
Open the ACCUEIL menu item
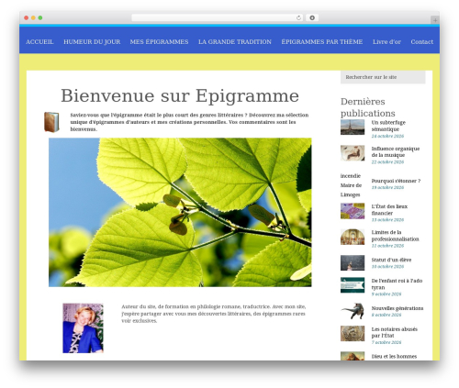(x=39, y=42)
